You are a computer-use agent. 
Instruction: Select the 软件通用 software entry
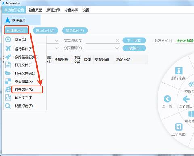(x=21, y=20)
